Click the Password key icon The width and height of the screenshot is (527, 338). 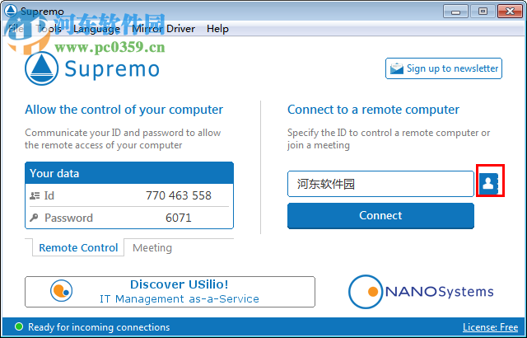[x=34, y=218]
